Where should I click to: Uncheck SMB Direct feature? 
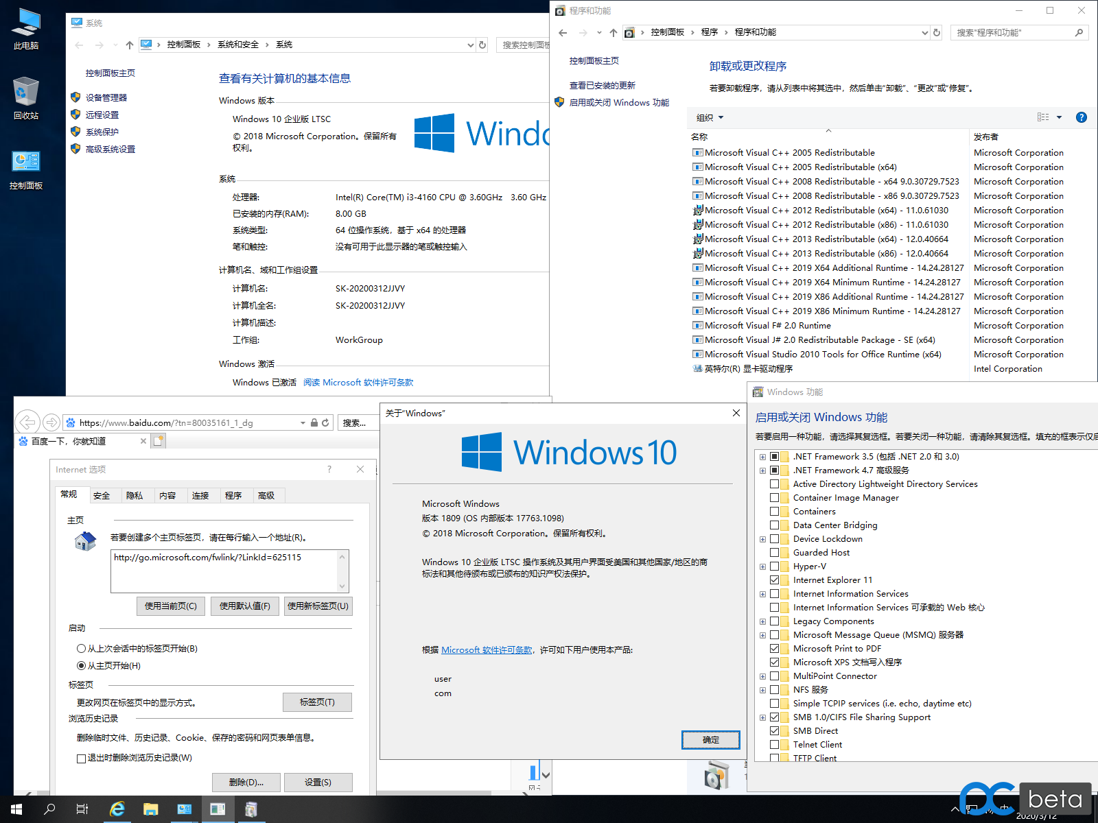(774, 731)
